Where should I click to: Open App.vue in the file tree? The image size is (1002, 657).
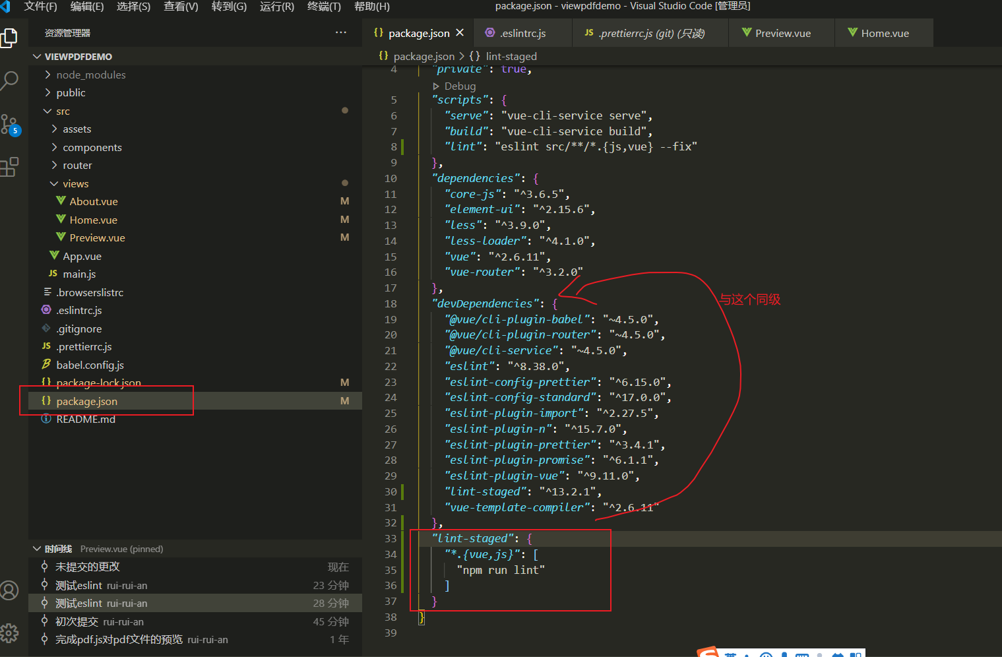[x=195, y=256]
